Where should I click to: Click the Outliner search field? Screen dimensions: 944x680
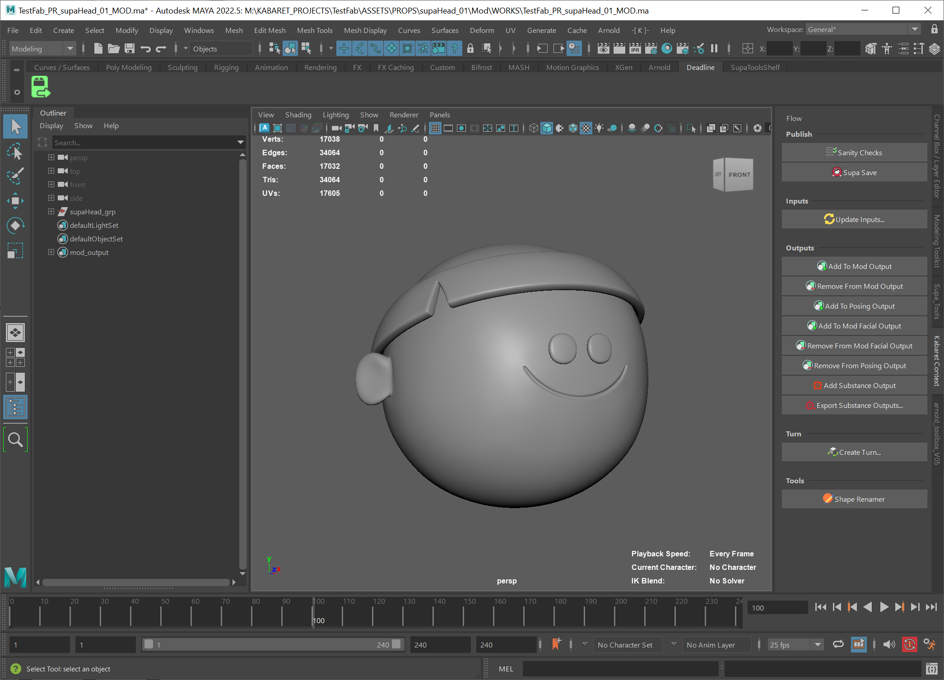(x=144, y=143)
